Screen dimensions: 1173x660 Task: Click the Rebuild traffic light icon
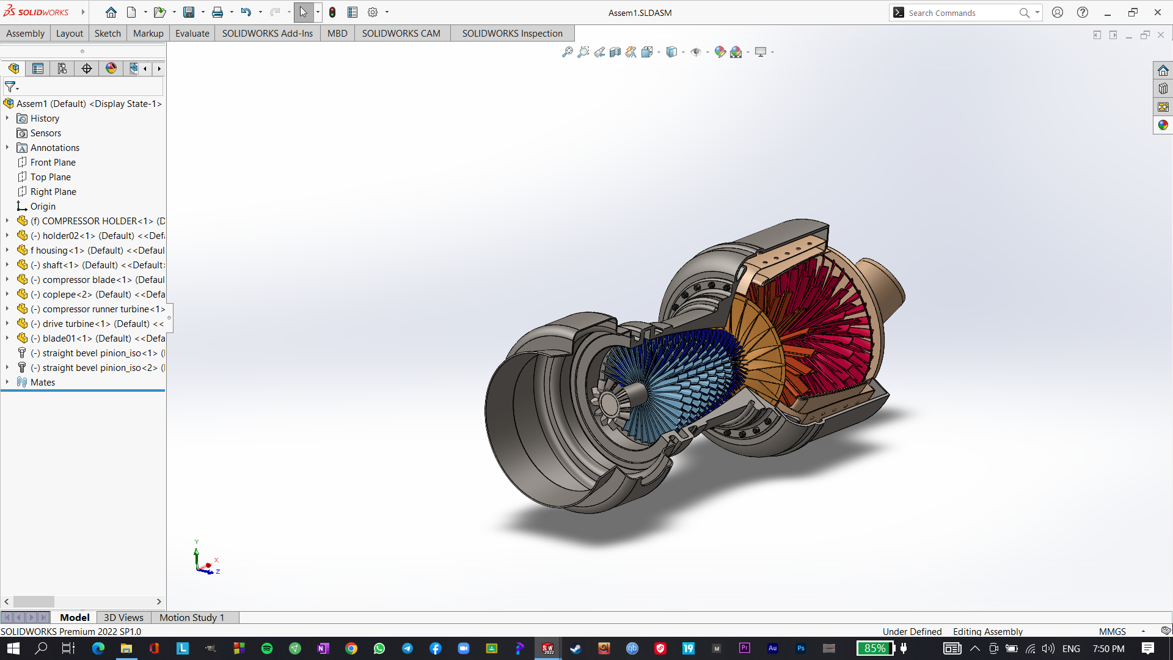point(332,12)
